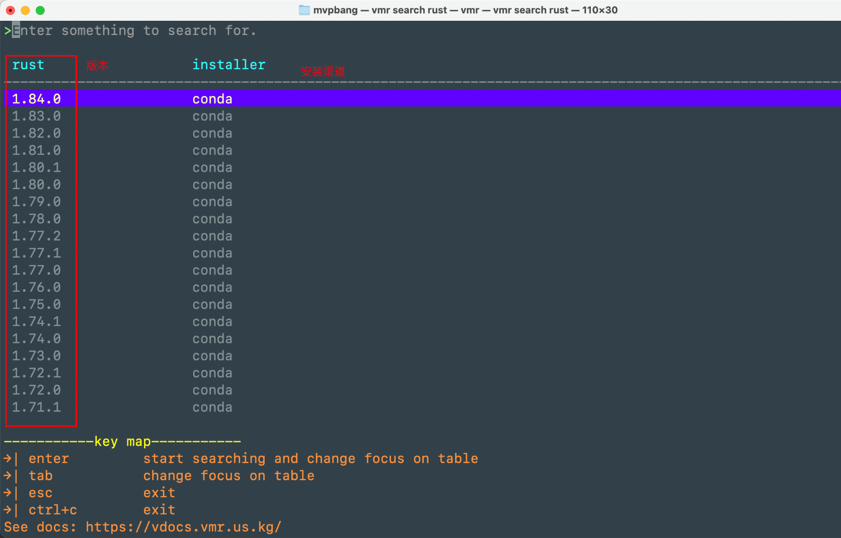Click the green prompt arrow symbol
The image size is (841, 538).
click(x=7, y=31)
